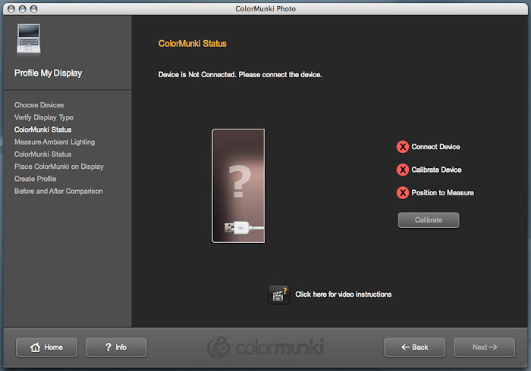Click the red X beside Position to Measure

[x=403, y=192]
